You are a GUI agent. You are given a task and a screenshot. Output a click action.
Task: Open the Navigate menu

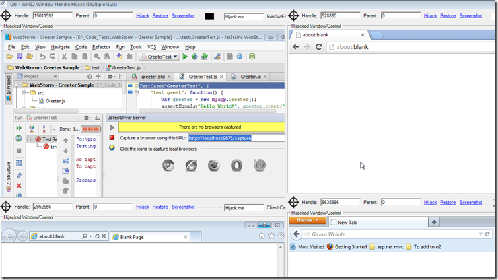pos(60,47)
